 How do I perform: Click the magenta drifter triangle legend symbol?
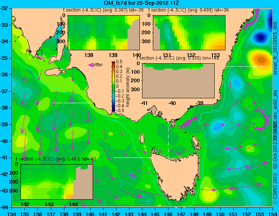tap(91, 65)
